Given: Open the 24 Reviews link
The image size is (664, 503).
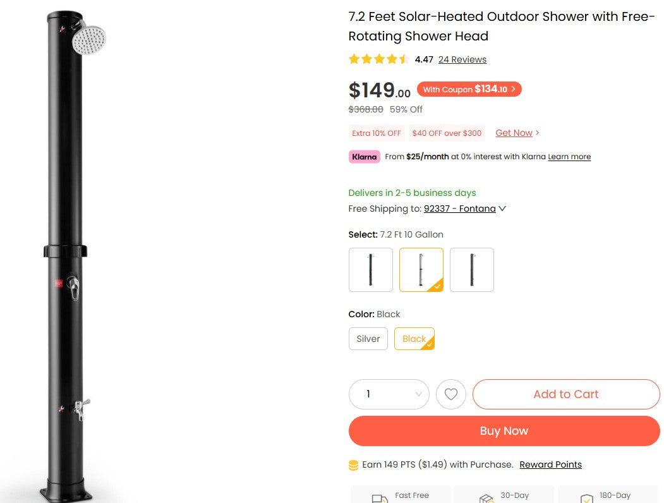Looking at the screenshot, I should [462, 59].
